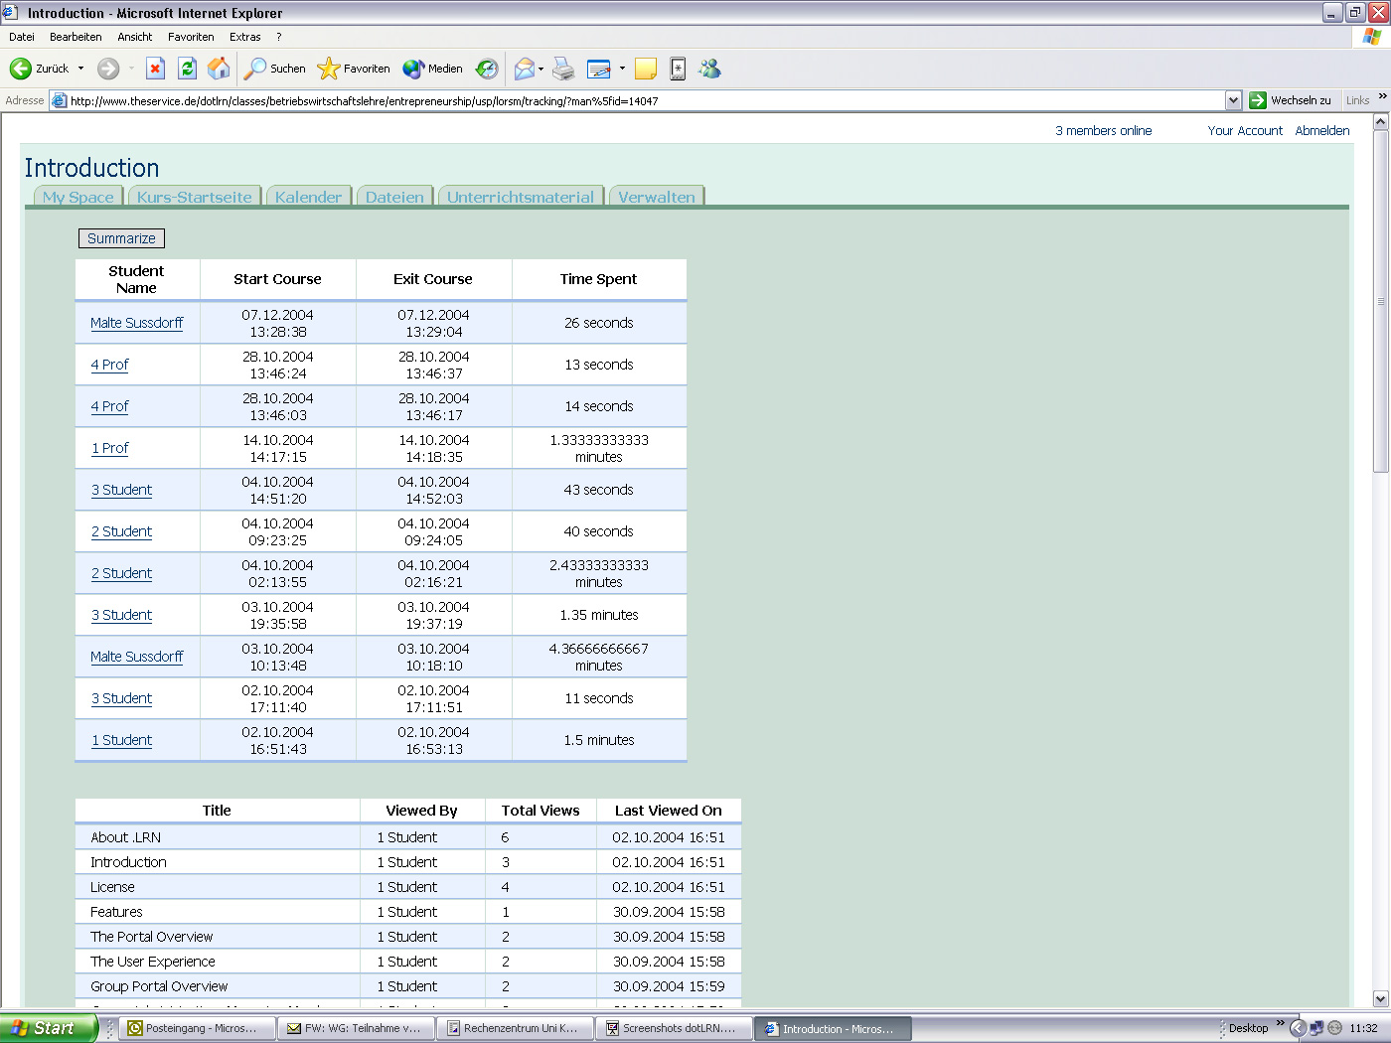This screenshot has height=1043, width=1391.
Task: Expand the address bar URL dropdown
Action: point(1233,100)
